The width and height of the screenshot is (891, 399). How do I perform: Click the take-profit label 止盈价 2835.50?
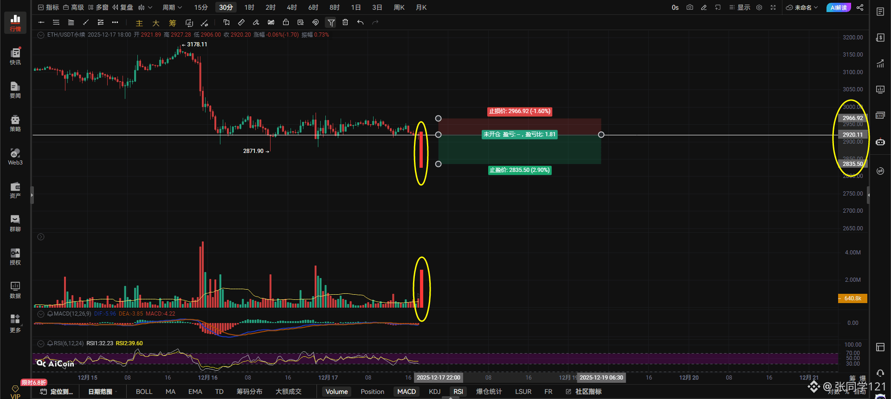(x=520, y=170)
